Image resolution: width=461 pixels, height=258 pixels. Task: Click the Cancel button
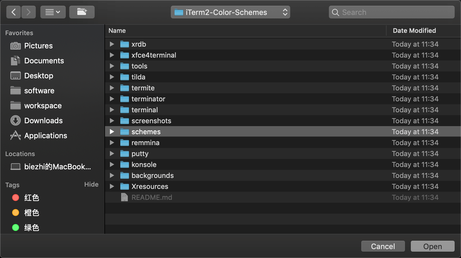point(383,246)
